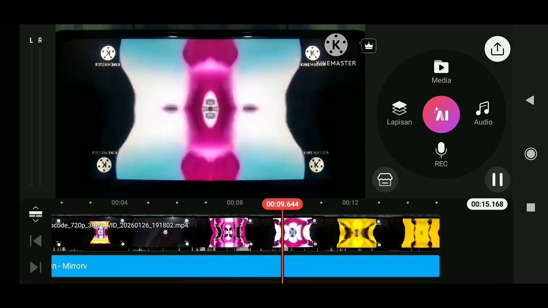Screen dimensions: 548x308
Task: Expand the timeline track view
Action: click(x=36, y=213)
